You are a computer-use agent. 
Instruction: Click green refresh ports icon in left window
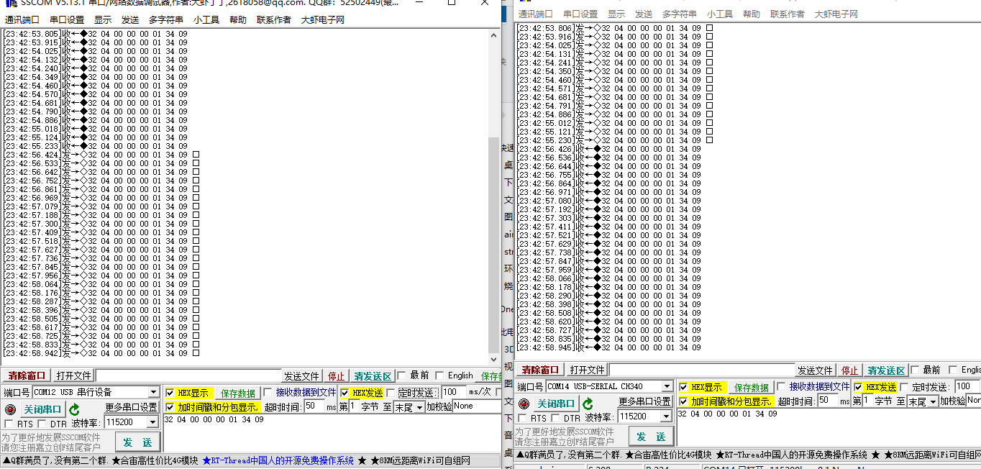74,409
